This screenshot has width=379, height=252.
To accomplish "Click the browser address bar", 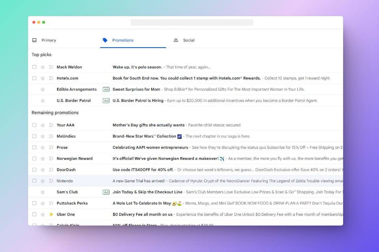I will click(x=192, y=22).
